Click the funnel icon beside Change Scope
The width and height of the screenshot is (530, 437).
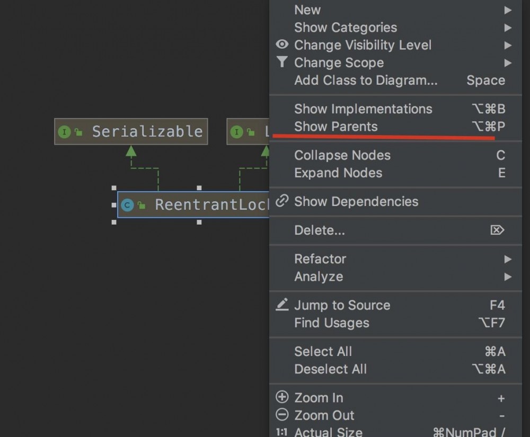(282, 63)
